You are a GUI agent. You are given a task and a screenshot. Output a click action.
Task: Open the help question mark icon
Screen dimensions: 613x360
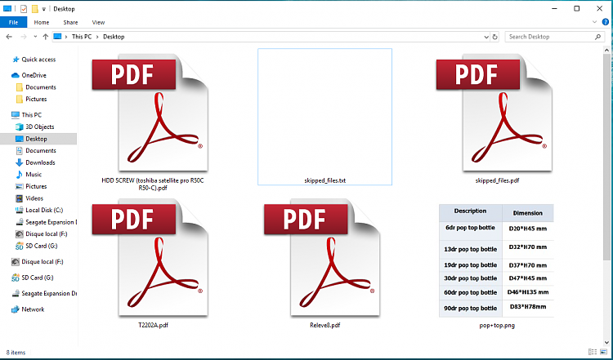click(606, 22)
